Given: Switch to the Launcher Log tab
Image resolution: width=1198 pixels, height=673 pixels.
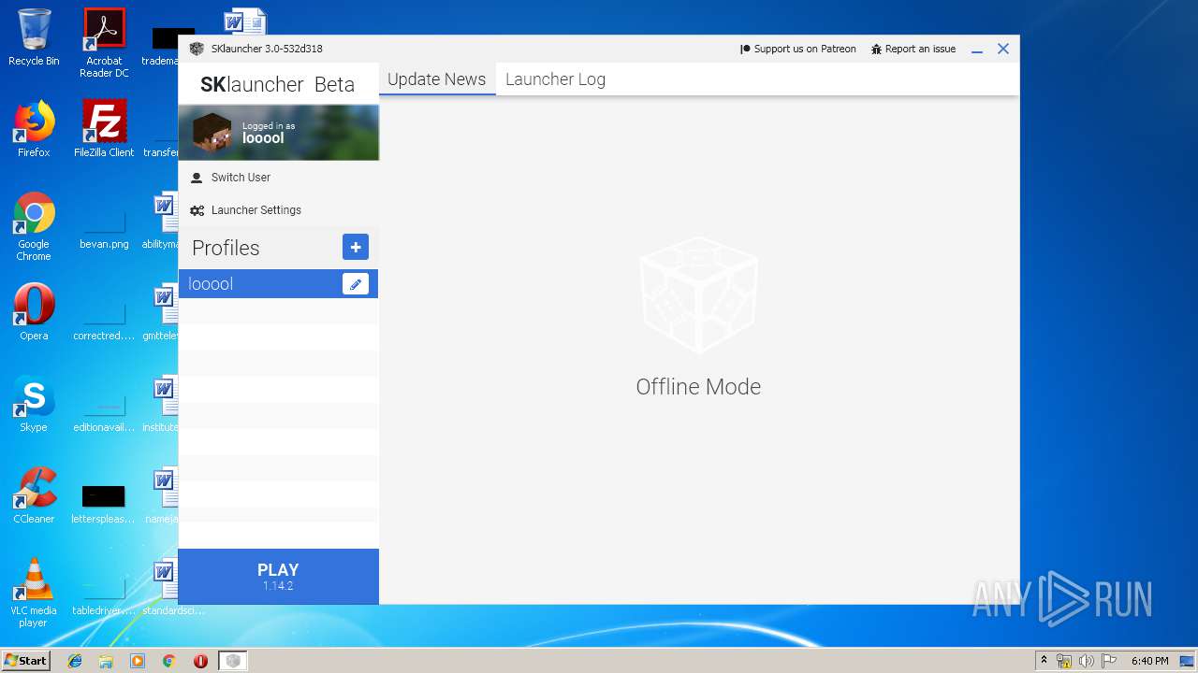Looking at the screenshot, I should click(x=555, y=79).
